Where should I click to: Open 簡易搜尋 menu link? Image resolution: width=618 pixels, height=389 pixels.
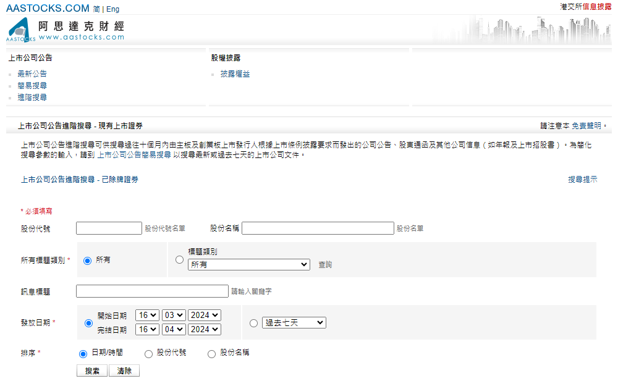point(32,86)
